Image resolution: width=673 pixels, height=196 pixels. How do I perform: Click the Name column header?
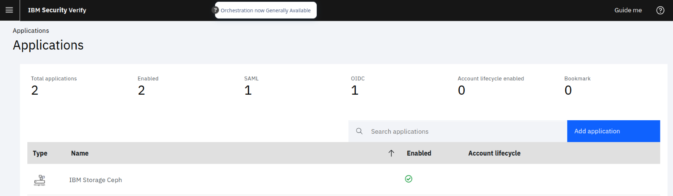point(79,153)
